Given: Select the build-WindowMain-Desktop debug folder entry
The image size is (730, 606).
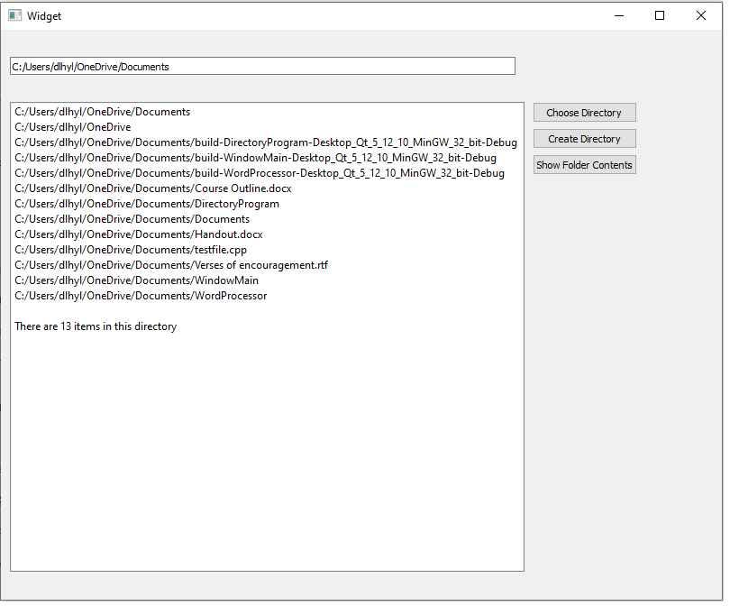Looking at the screenshot, I should point(255,157).
